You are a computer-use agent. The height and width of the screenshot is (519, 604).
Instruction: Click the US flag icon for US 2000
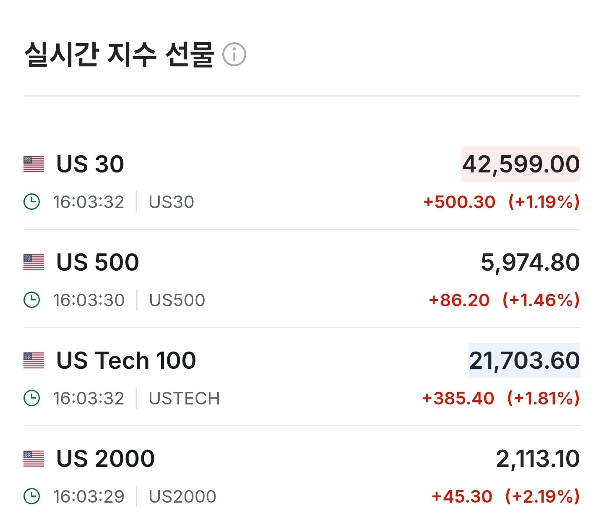click(34, 459)
